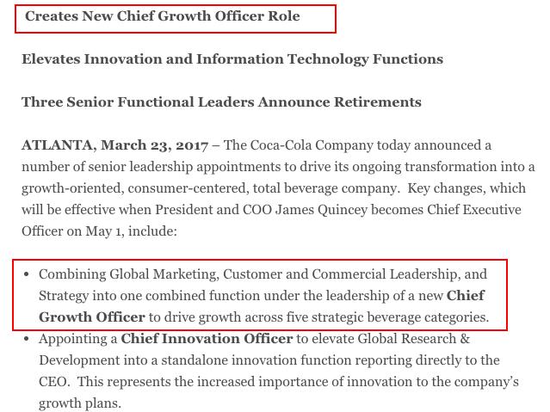550x412 pixels.
Task: Click bold 'Growth Officer' in the first bullet
Action: pyautogui.click(x=92, y=317)
